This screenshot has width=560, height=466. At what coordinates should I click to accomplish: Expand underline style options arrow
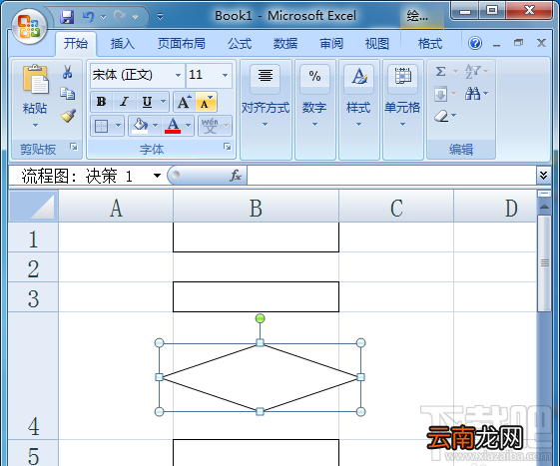[x=164, y=102]
